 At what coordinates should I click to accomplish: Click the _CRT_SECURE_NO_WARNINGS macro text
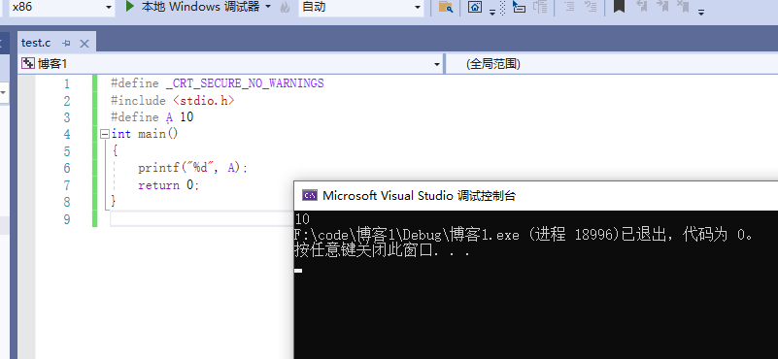pyautogui.click(x=245, y=83)
